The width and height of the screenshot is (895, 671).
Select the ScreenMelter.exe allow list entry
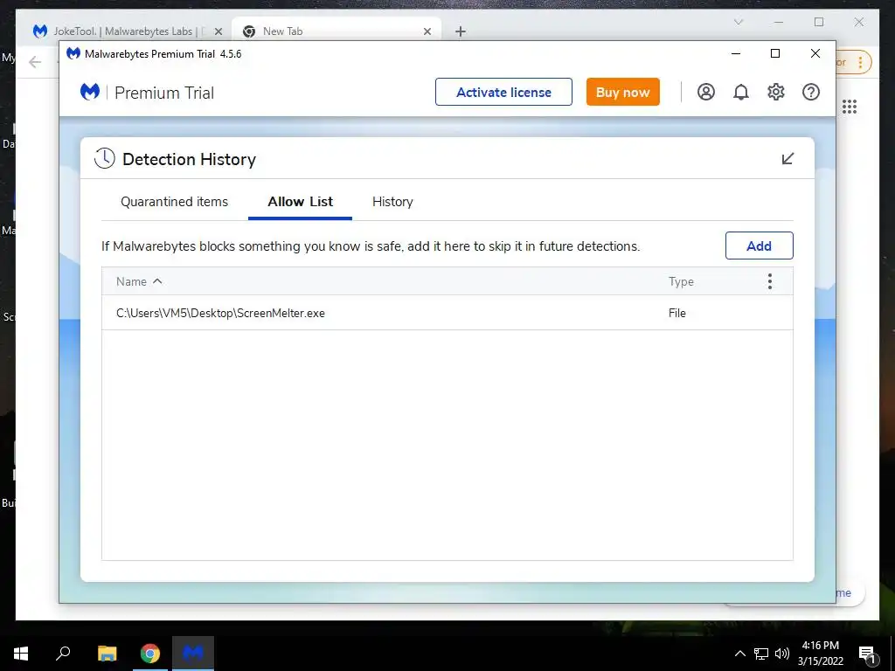[x=447, y=313]
